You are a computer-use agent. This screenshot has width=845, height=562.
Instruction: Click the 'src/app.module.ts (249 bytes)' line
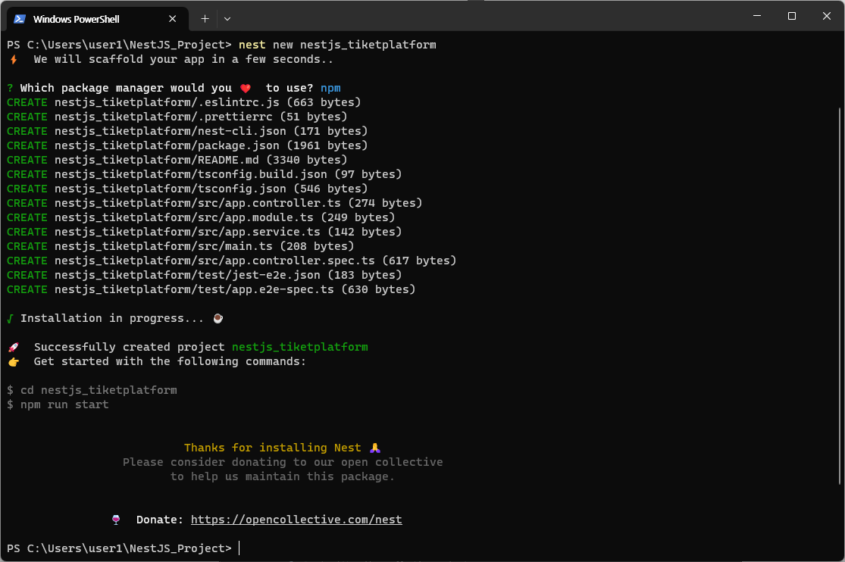(x=201, y=217)
